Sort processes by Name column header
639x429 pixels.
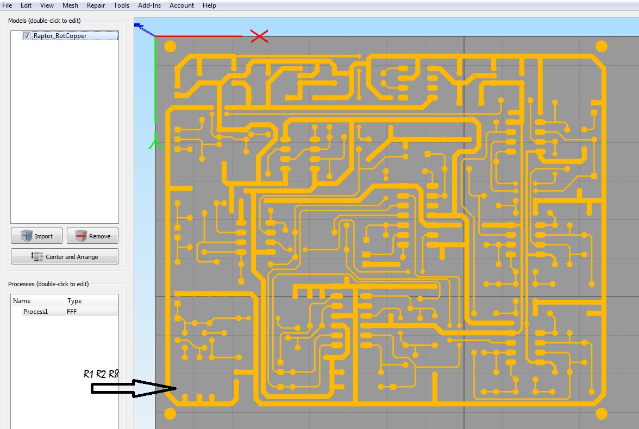(38, 301)
